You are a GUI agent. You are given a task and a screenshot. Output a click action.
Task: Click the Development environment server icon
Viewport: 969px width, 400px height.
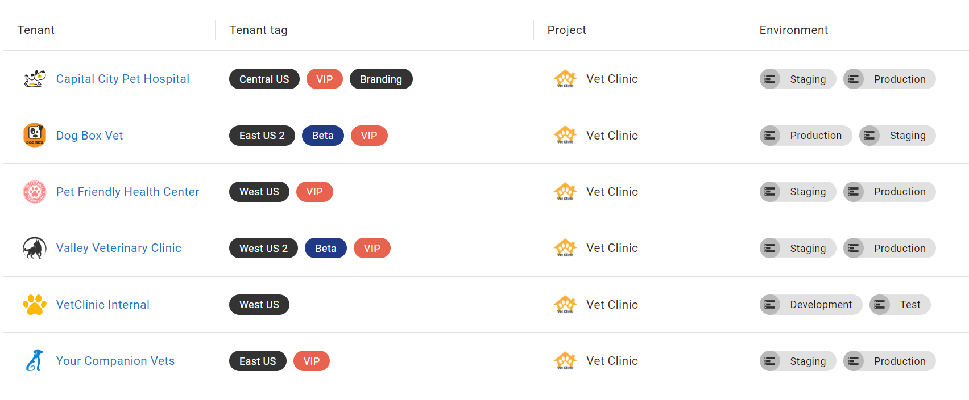[x=770, y=305]
